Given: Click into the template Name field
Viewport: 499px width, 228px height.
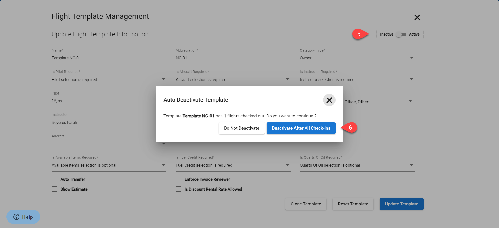Looking at the screenshot, I should click(109, 58).
